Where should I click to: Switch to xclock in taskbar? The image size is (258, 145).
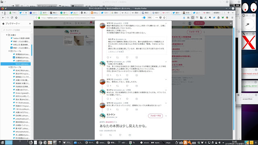coord(145,143)
